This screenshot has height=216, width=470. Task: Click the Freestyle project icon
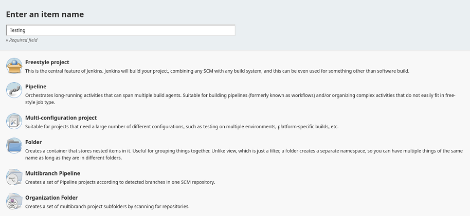click(x=14, y=66)
